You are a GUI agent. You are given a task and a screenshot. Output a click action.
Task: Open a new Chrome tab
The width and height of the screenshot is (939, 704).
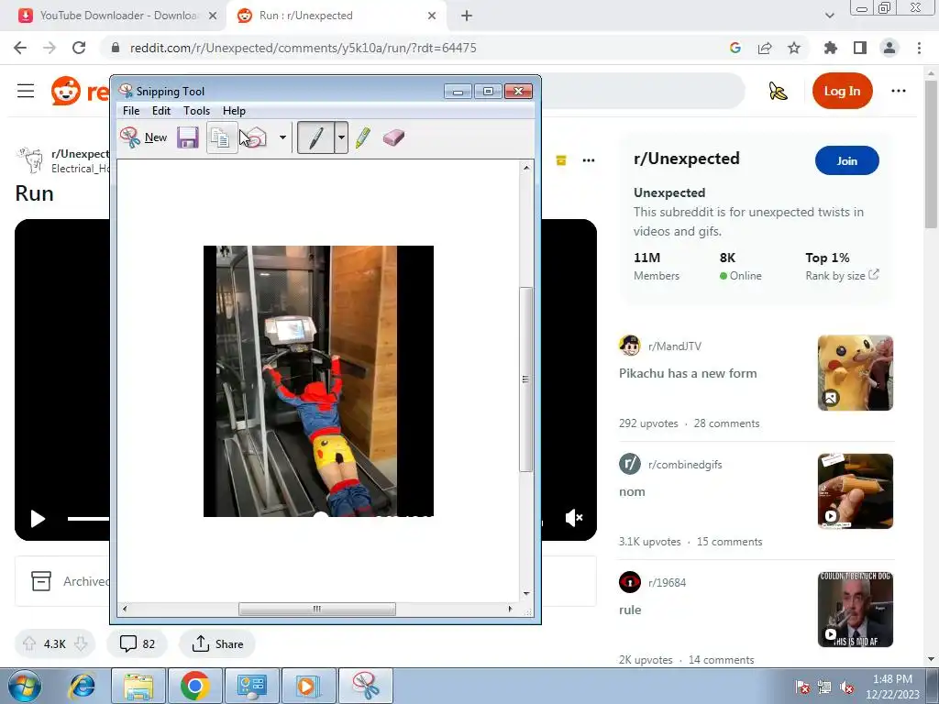pyautogui.click(x=467, y=16)
